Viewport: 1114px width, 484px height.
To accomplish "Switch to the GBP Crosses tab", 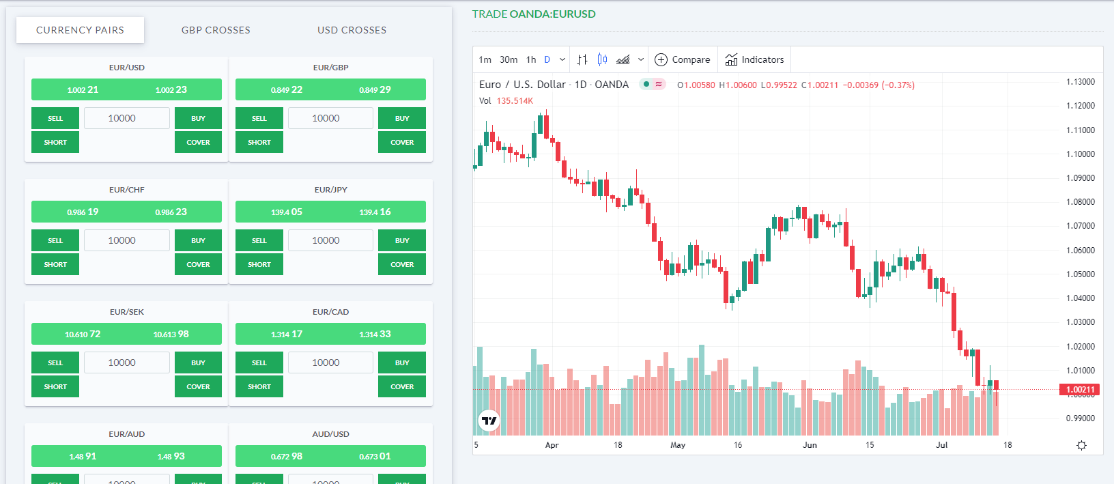I will tap(216, 30).
